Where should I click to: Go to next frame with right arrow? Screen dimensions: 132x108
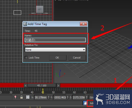tap(58, 86)
